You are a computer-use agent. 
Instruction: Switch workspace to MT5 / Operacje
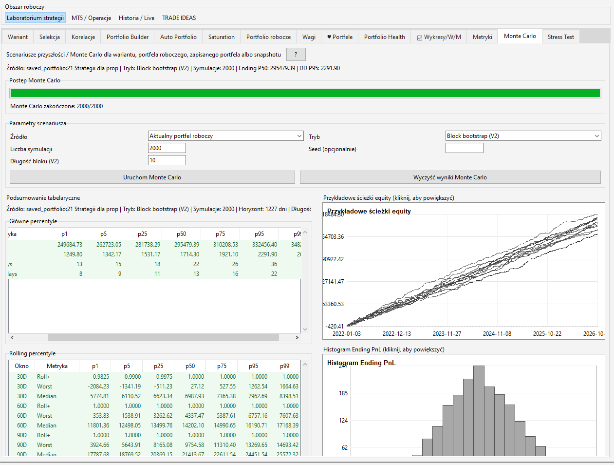pyautogui.click(x=92, y=18)
